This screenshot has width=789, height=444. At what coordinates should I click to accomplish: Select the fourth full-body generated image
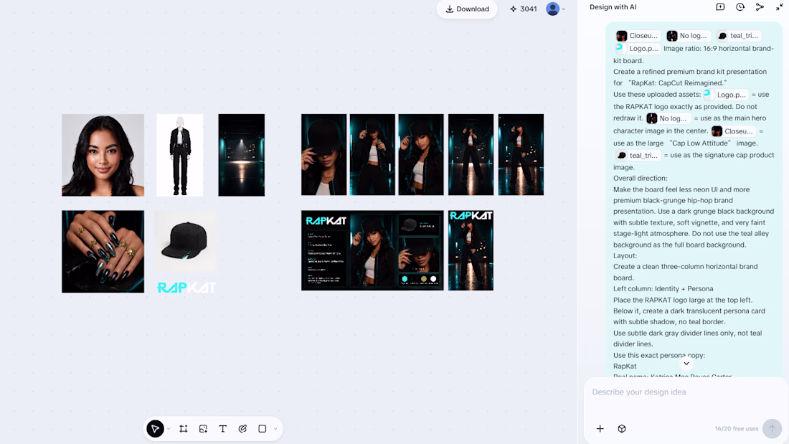click(471, 154)
